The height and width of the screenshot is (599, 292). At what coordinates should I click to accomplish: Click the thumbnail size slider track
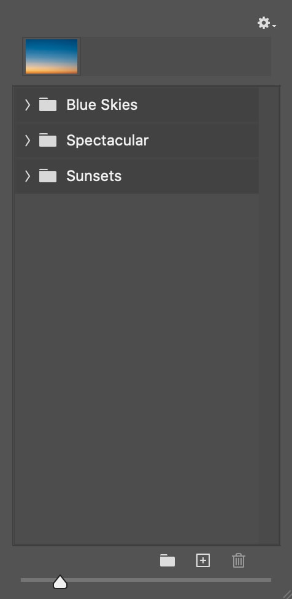[x=146, y=580]
